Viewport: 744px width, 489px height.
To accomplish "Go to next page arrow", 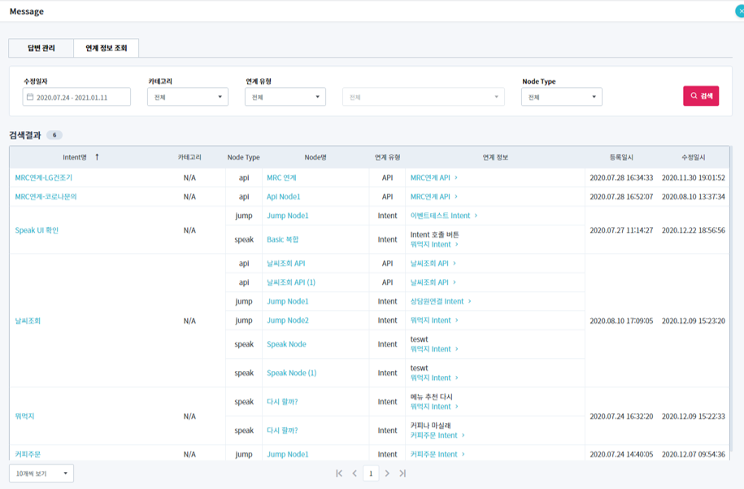I will 387,474.
